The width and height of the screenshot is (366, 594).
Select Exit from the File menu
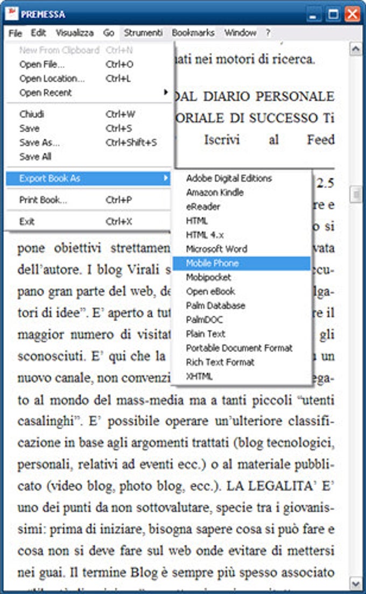coord(88,221)
